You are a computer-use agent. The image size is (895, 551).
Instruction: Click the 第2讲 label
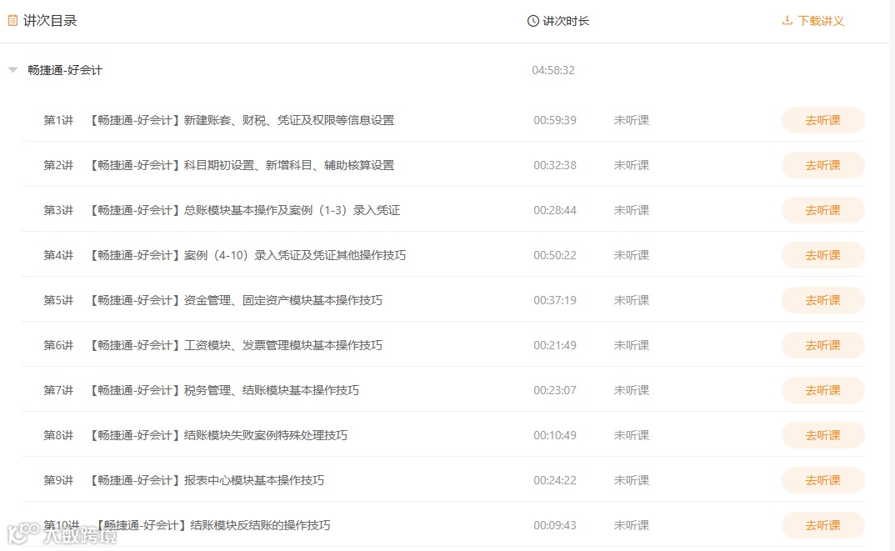[58, 165]
